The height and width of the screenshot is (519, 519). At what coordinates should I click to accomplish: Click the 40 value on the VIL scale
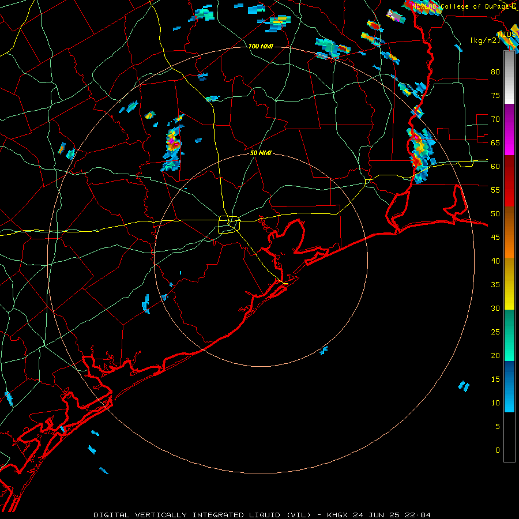(495, 261)
